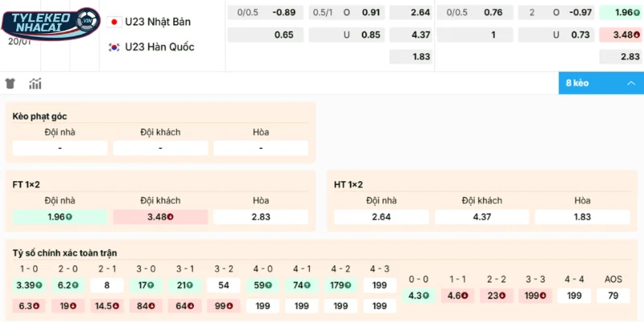644x322 pixels.
Task: Choose AOS odds 79
Action: pos(613,295)
